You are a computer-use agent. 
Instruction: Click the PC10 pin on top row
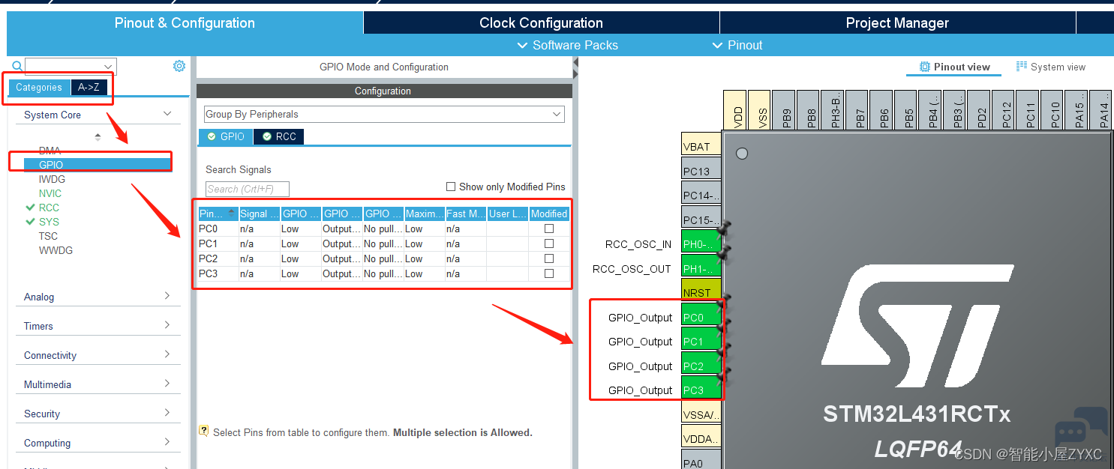[x=1052, y=110]
